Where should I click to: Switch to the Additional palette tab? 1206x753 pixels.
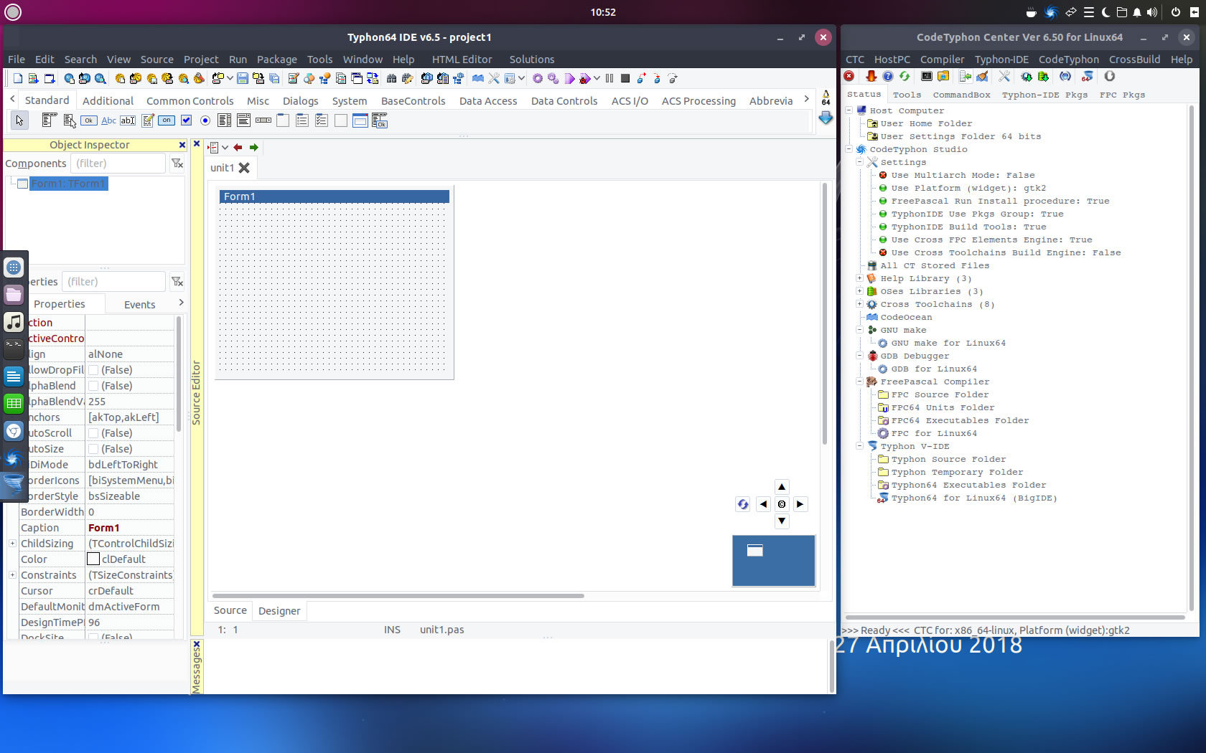[x=108, y=101]
